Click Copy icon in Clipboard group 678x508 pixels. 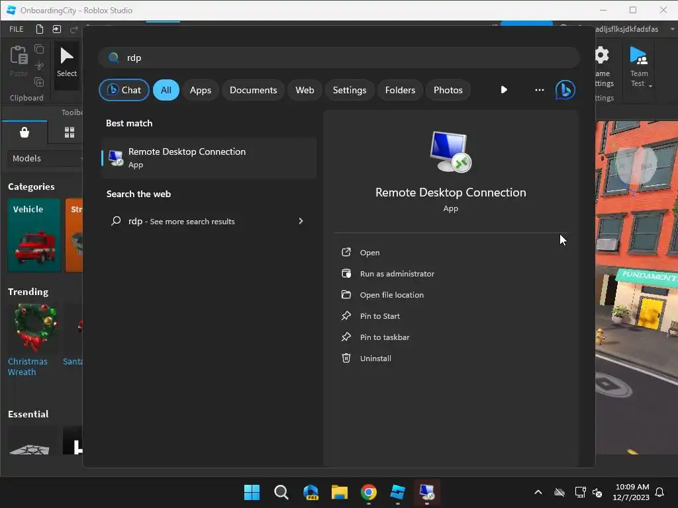coord(39,49)
